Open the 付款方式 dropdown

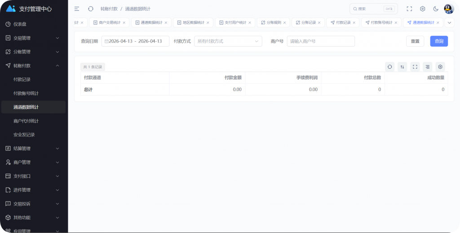tap(228, 41)
